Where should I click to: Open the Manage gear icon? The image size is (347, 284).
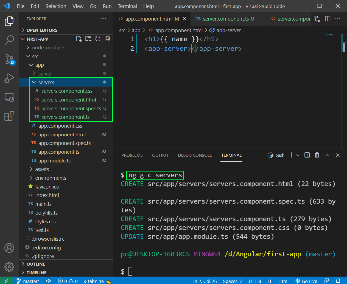9,266
